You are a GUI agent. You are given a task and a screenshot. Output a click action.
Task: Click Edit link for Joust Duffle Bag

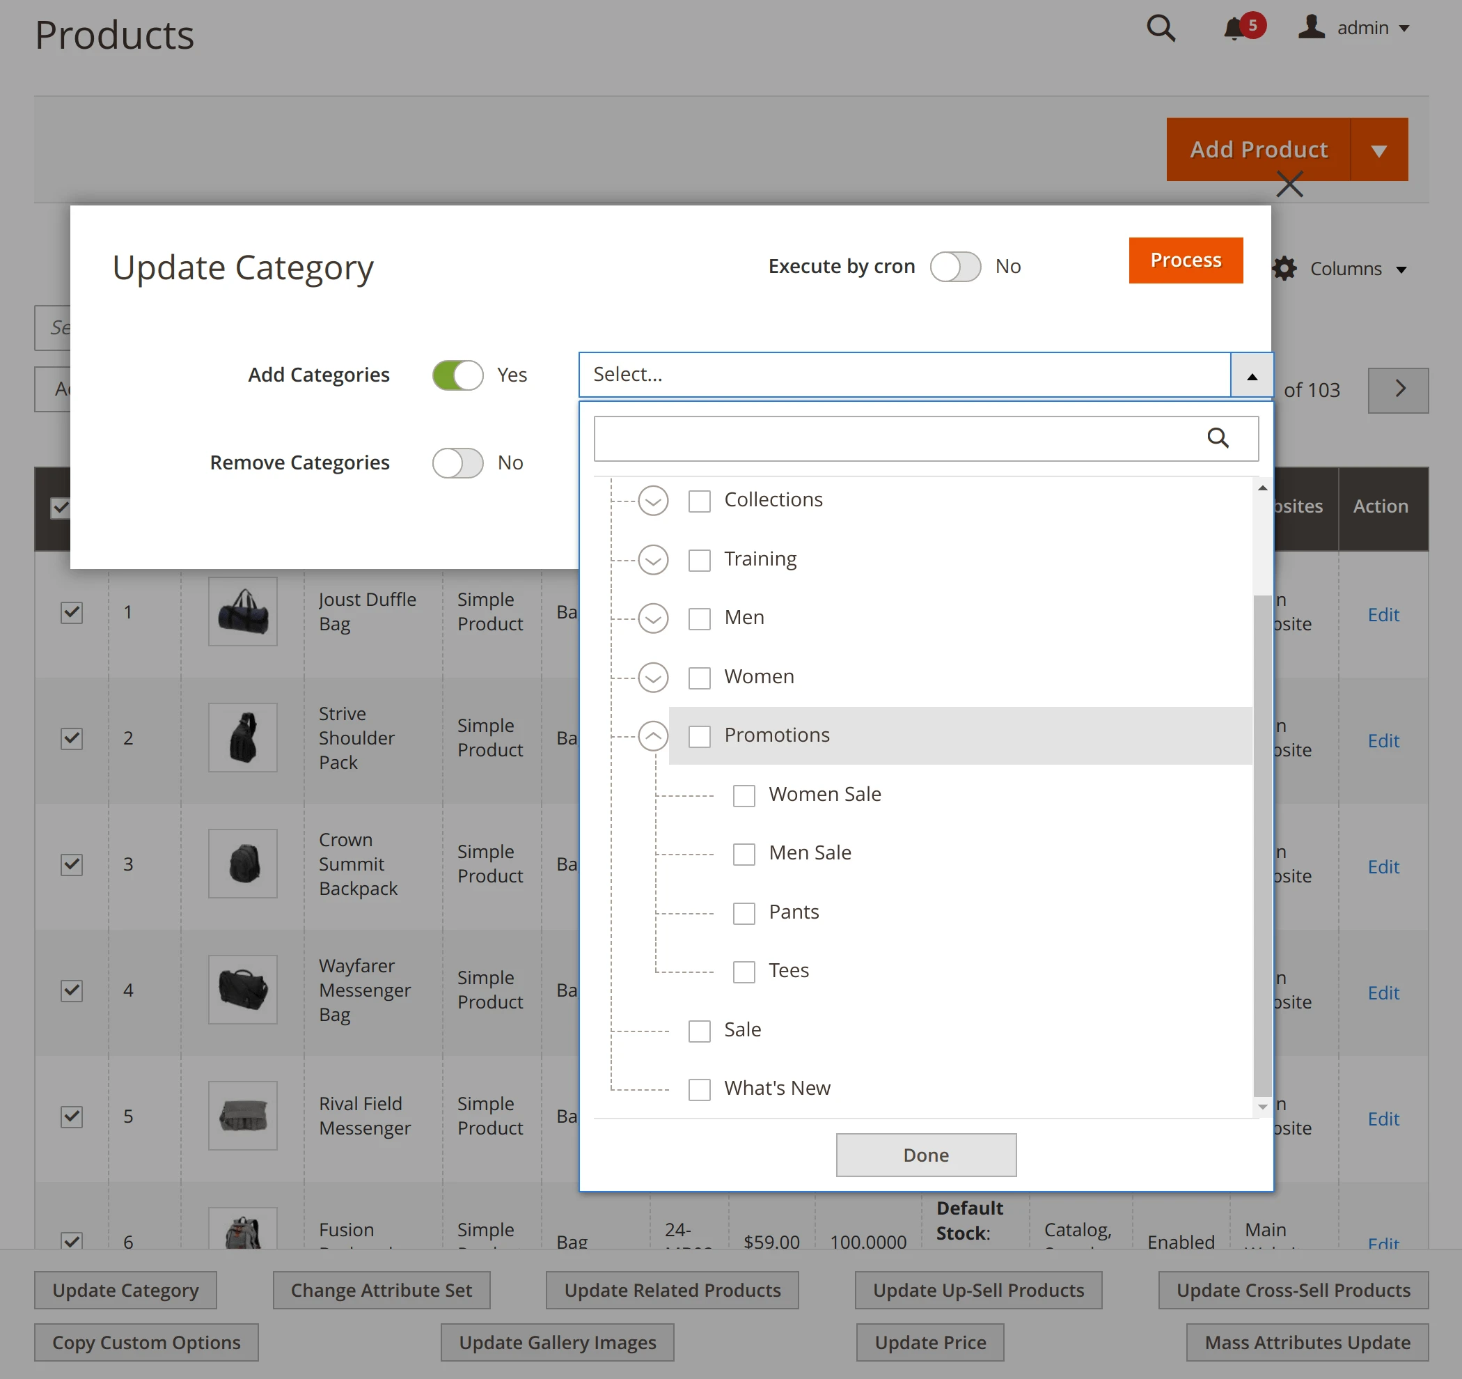pyautogui.click(x=1383, y=614)
